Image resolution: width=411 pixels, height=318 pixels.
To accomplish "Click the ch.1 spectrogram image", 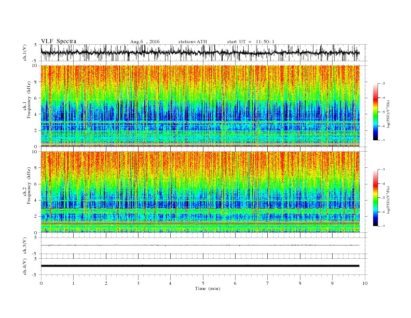I will pyautogui.click(x=200, y=106).
